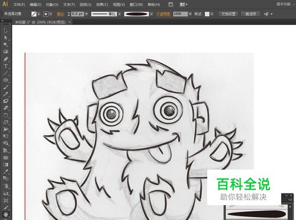Open the 不透明度 opacity panel link
The height and width of the screenshot is (220, 296).
coord(163,14)
